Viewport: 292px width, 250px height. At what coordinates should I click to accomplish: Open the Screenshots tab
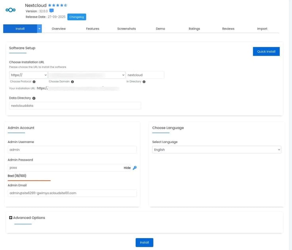click(x=127, y=29)
